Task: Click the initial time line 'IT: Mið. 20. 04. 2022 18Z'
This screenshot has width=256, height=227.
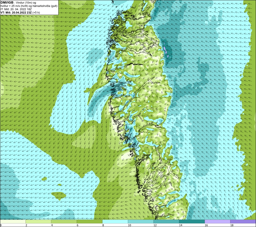Action: [x=16, y=9]
